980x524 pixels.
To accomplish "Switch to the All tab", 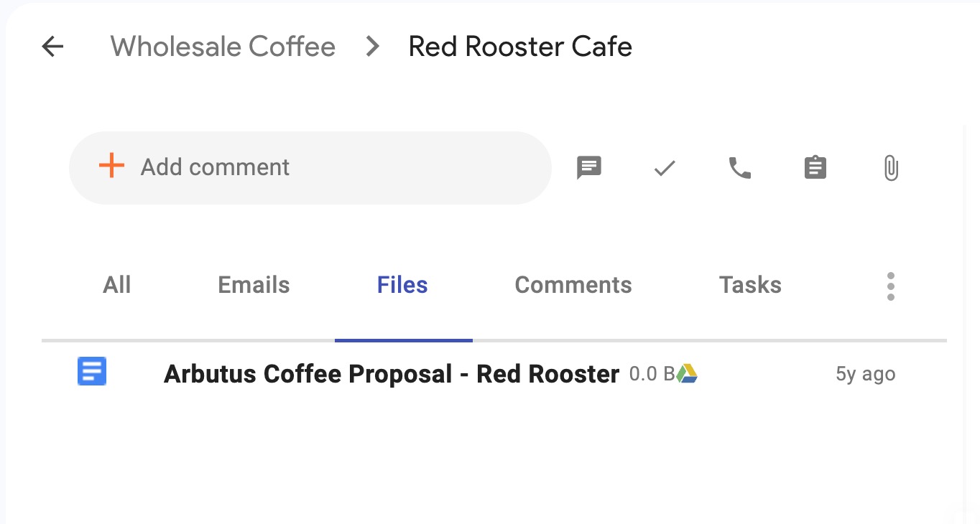I will tap(117, 285).
